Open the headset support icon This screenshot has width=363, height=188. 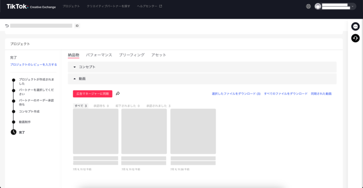[x=355, y=38]
